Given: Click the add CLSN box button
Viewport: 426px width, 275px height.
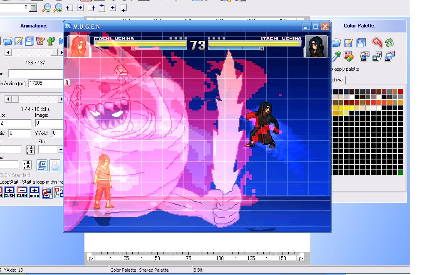Looking at the screenshot, I should click(x=10, y=192).
